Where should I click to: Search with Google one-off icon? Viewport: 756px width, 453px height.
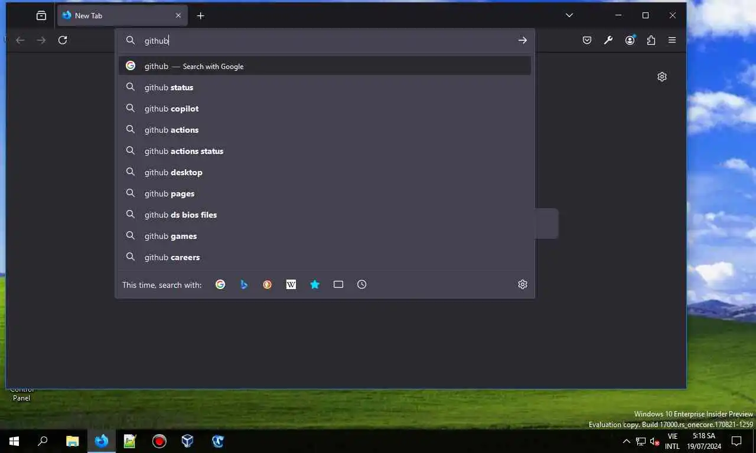click(220, 284)
